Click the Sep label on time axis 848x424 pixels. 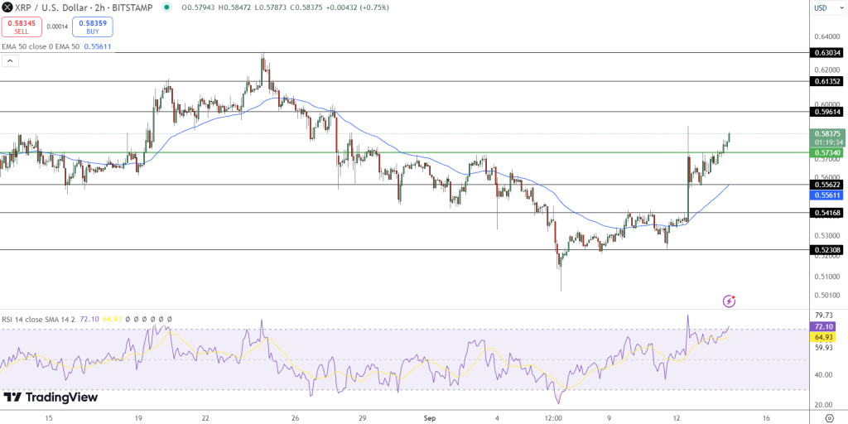(430, 418)
